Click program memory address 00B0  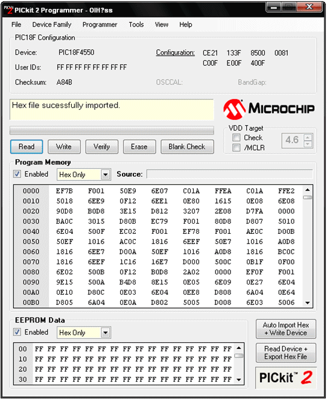31,303
